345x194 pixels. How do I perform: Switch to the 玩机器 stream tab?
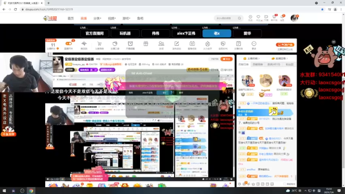(x=125, y=33)
